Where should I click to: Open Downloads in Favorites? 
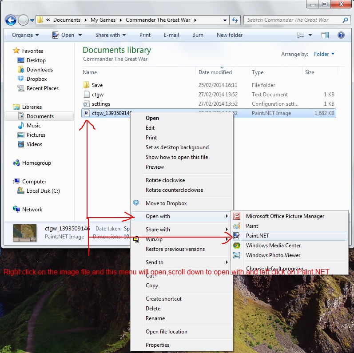40,70
